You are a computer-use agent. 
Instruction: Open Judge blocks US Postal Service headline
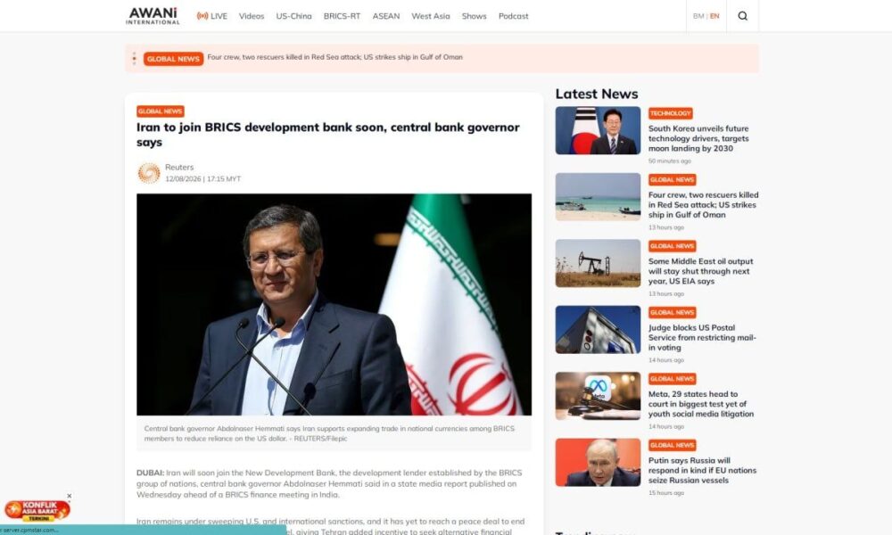[702, 338]
